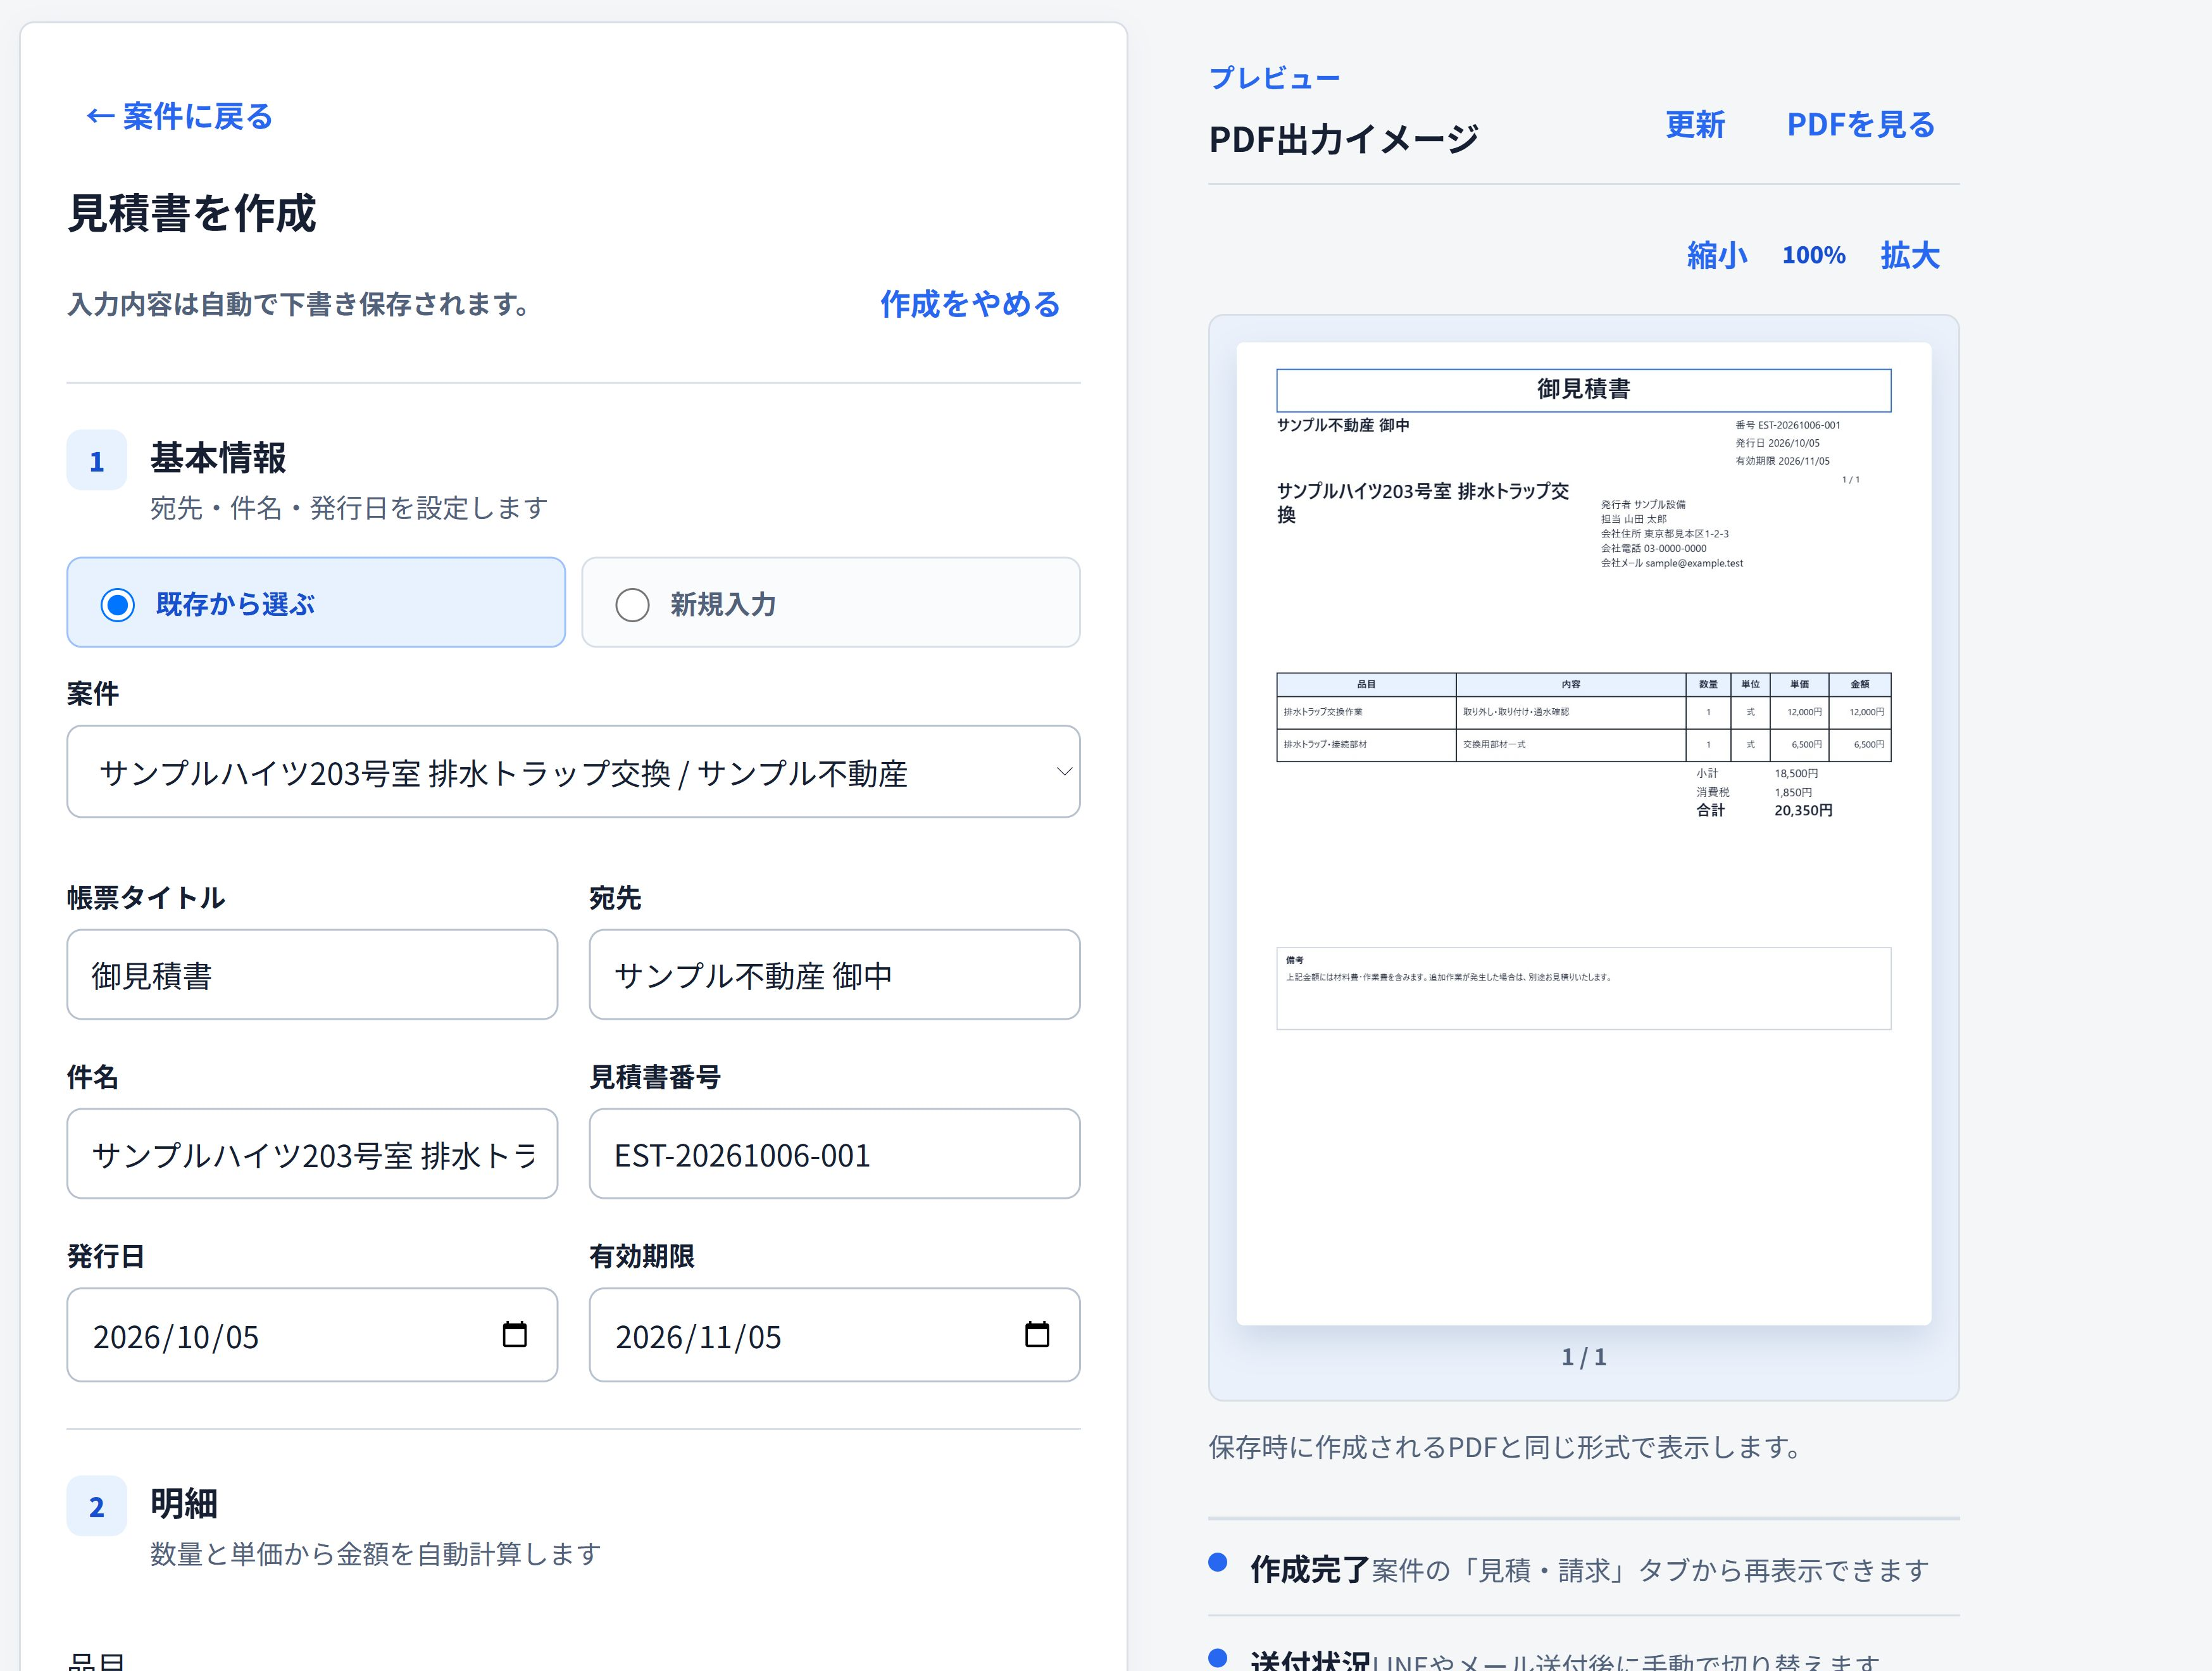Select the 新規入力 radio option
This screenshot has width=2212, height=1671.
[831, 603]
